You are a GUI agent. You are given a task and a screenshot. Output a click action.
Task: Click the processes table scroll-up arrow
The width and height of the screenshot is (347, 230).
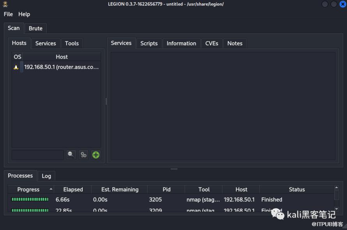pos(336,188)
